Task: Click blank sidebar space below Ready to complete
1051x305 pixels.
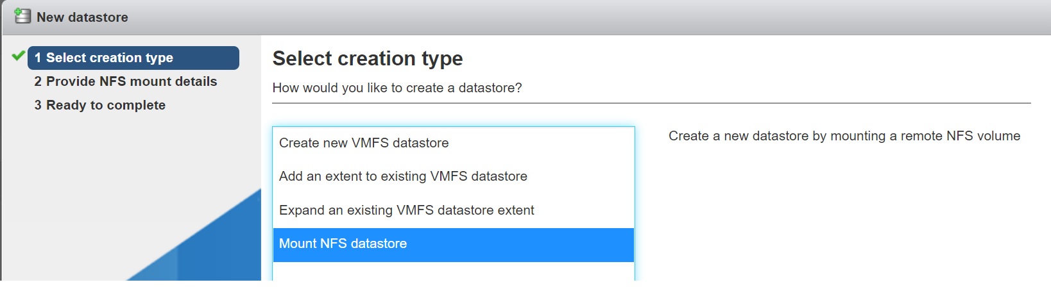Action: click(96, 154)
